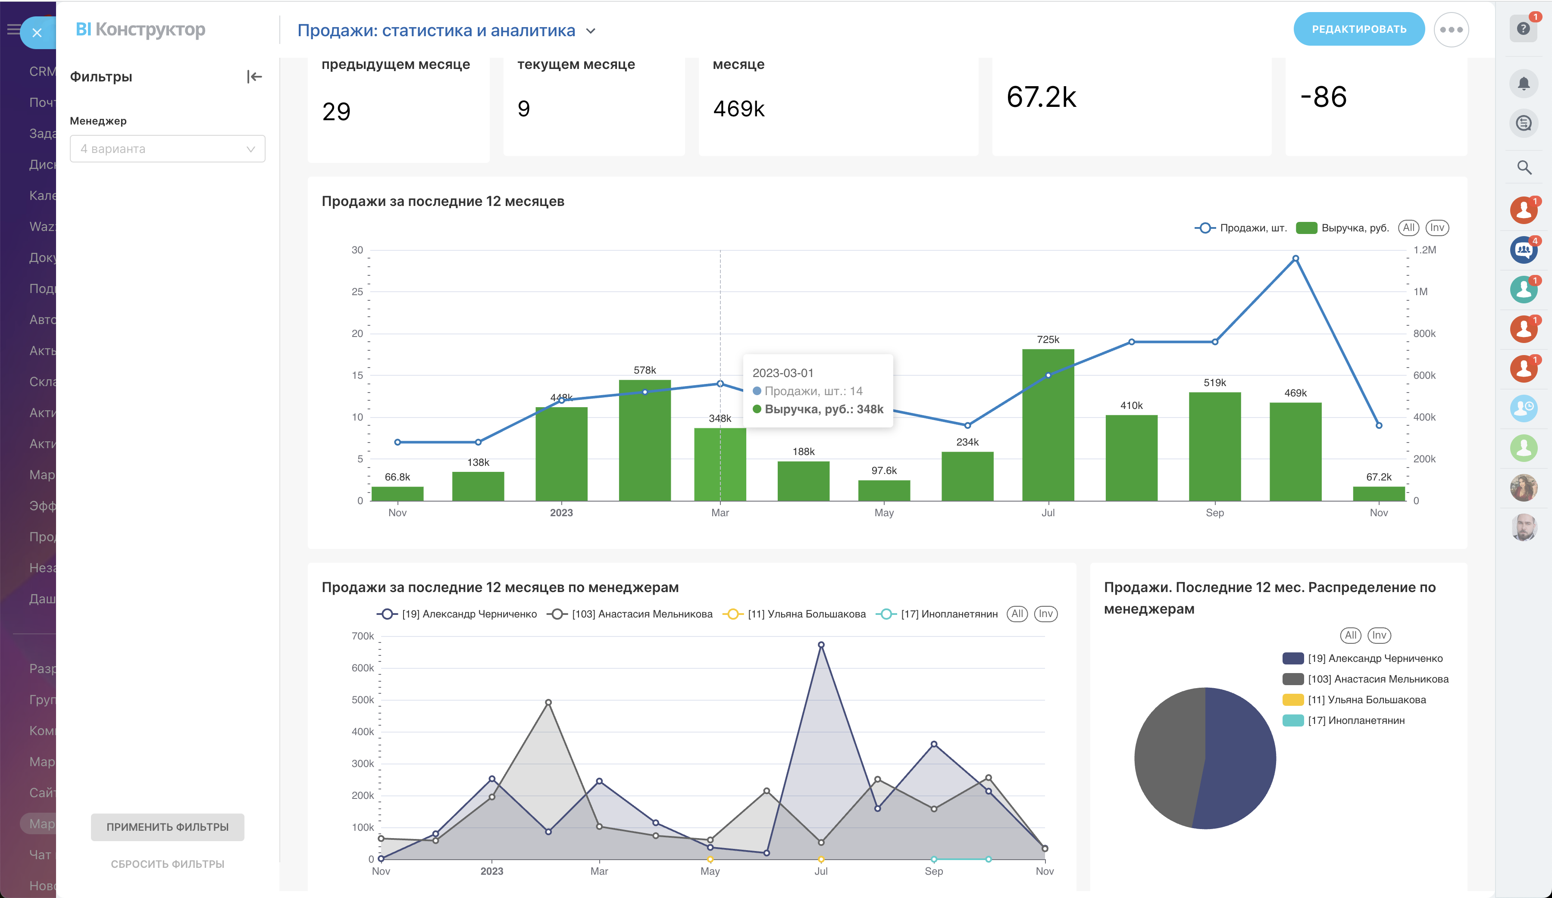Toggle 'Продажи, шт.' series in chart legend

[x=1253, y=228]
